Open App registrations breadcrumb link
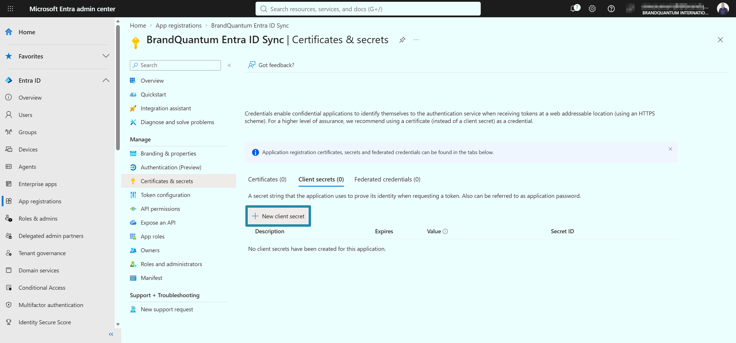Image resolution: width=736 pixels, height=343 pixels. 178,25
